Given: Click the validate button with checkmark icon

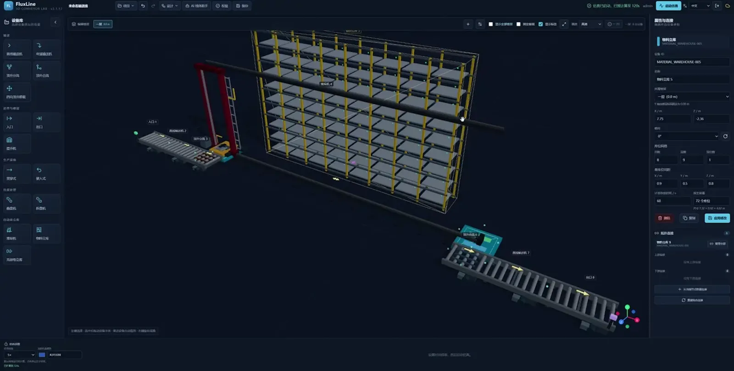Looking at the screenshot, I should click(x=222, y=6).
